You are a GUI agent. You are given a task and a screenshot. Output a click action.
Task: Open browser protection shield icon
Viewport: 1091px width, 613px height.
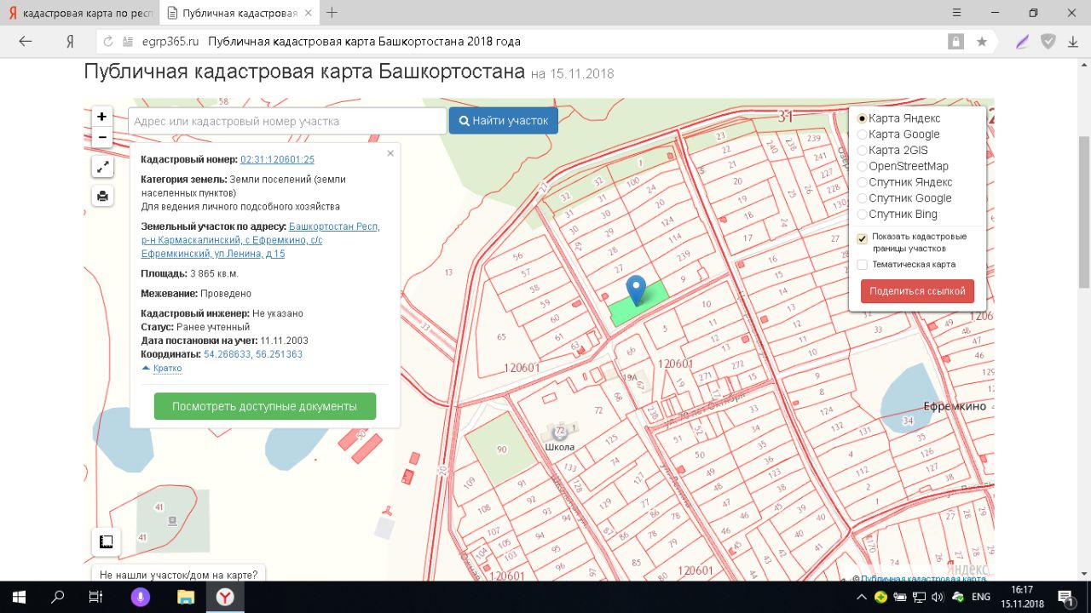[1048, 41]
